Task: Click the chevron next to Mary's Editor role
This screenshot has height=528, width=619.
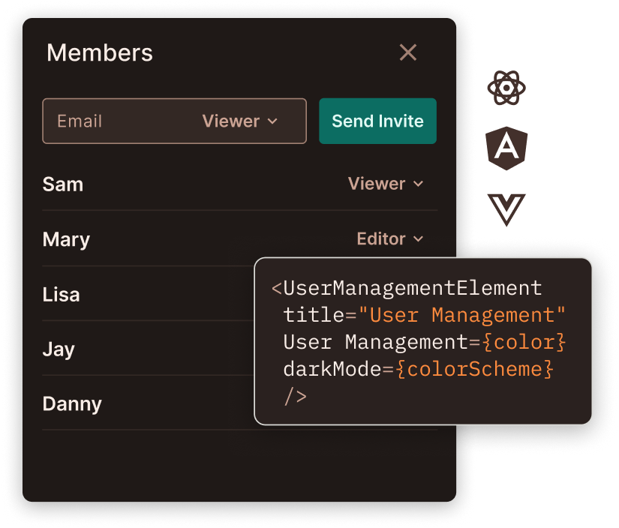Action: coord(419,239)
